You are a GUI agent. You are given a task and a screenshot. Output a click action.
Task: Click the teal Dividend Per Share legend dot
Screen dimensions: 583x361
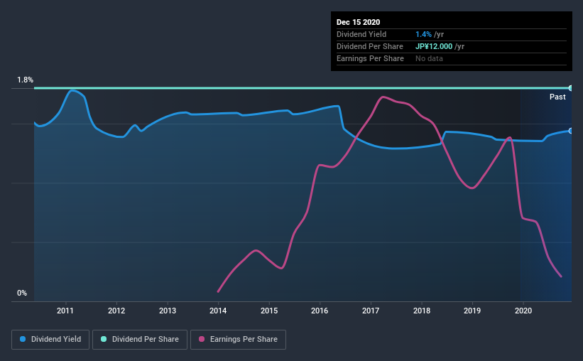pos(104,339)
